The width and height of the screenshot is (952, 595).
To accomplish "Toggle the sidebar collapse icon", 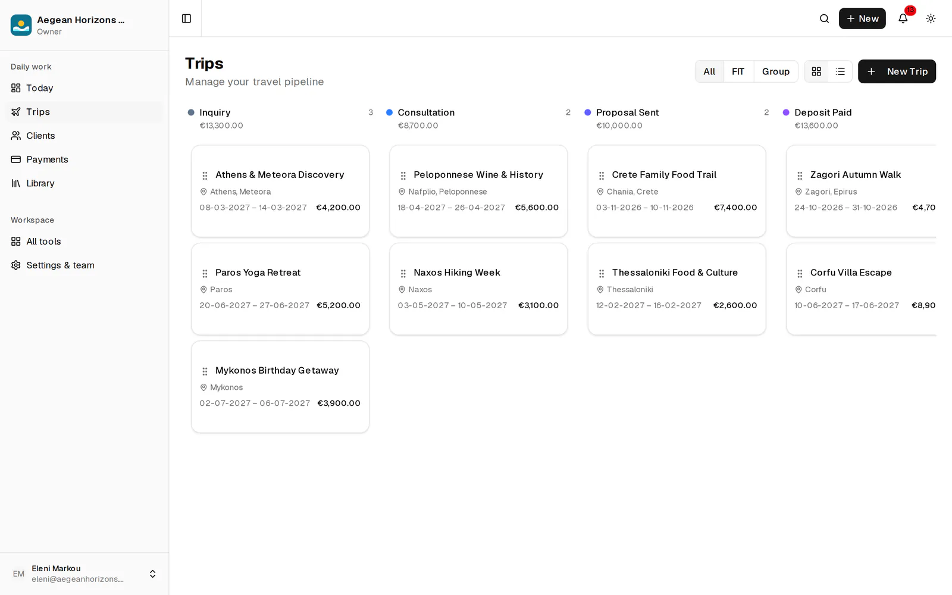I will click(186, 18).
